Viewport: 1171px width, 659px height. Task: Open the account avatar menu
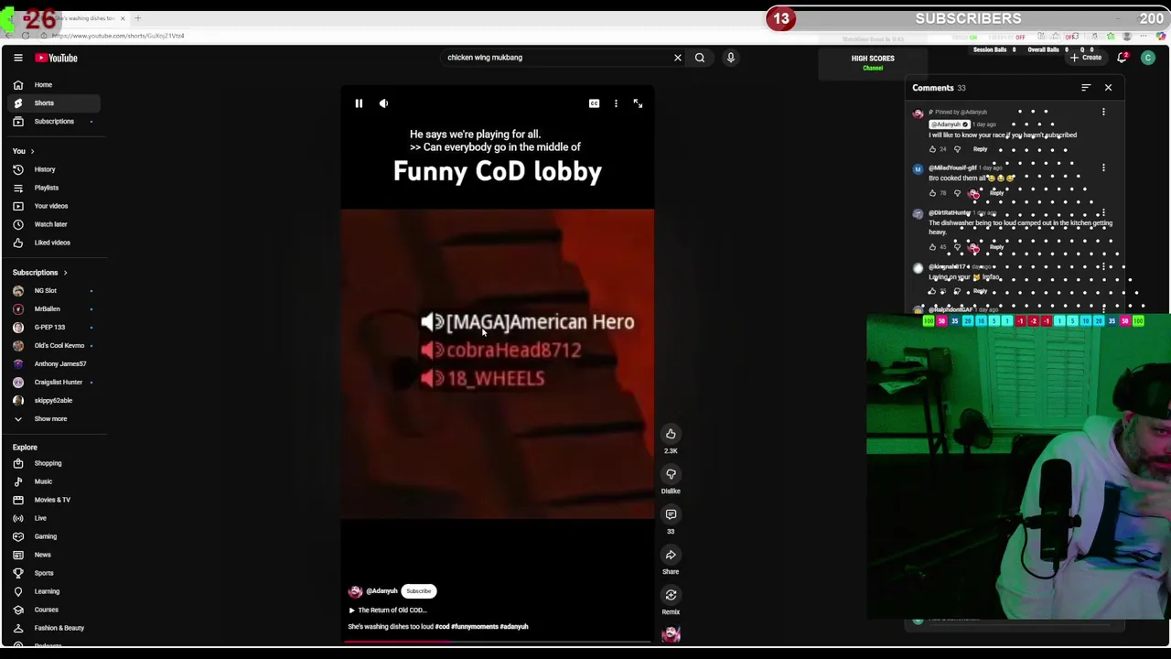(1148, 58)
